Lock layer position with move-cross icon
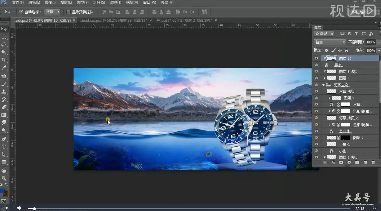This screenshot has height=211, width=381. pos(340,50)
